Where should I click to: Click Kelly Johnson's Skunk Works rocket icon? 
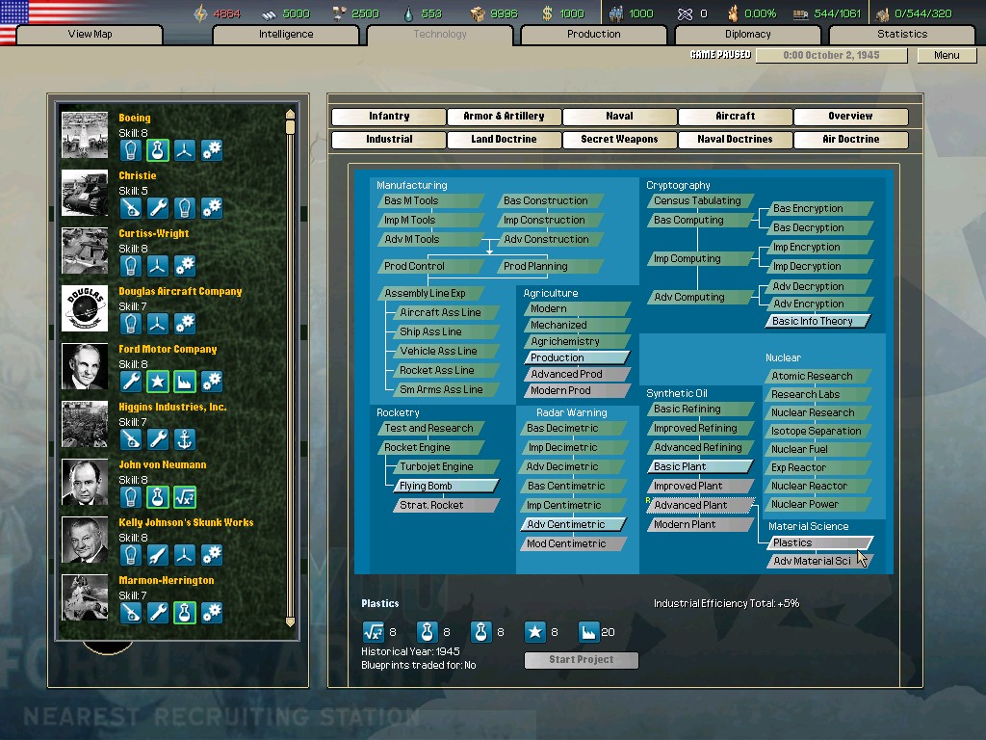click(x=158, y=556)
